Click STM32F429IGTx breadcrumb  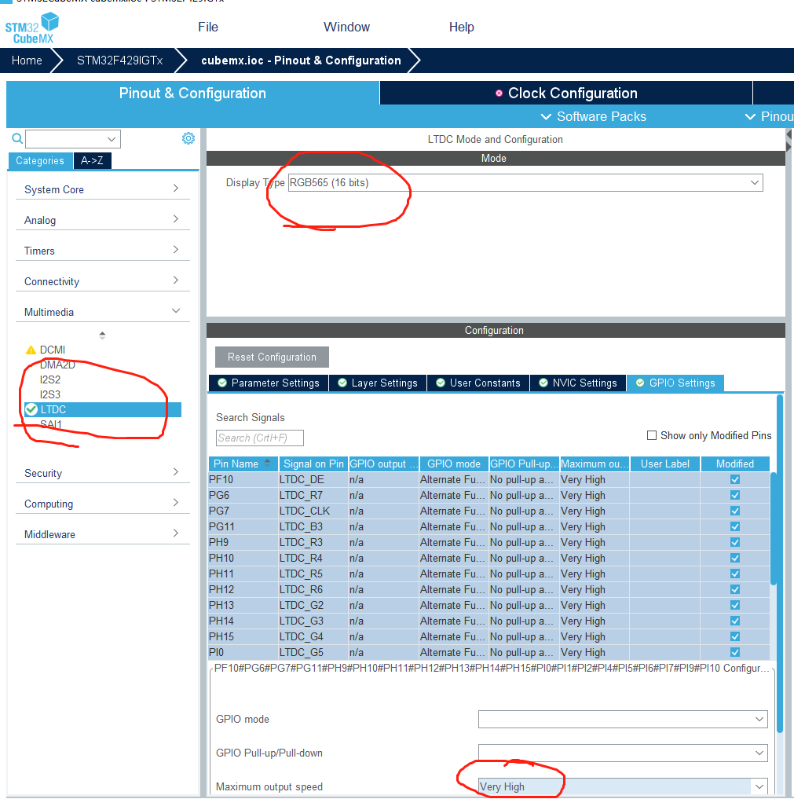point(119,60)
